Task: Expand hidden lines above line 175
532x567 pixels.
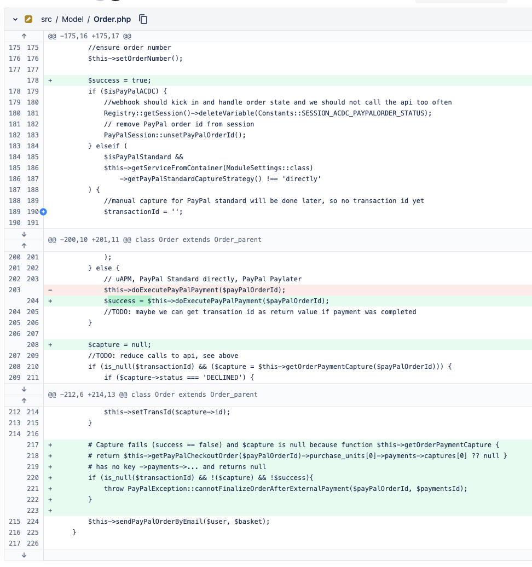Action: pos(24,36)
